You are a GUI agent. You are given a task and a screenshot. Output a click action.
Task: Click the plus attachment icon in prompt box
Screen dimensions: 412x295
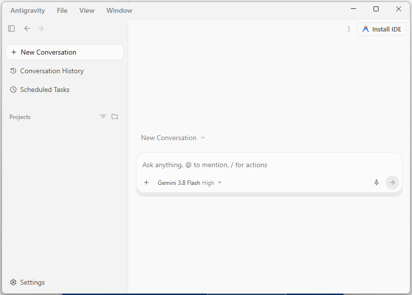(x=146, y=182)
